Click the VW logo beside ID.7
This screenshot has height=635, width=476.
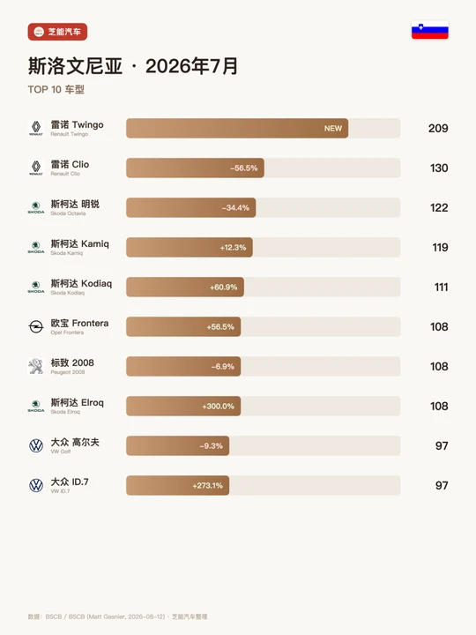pos(36,485)
